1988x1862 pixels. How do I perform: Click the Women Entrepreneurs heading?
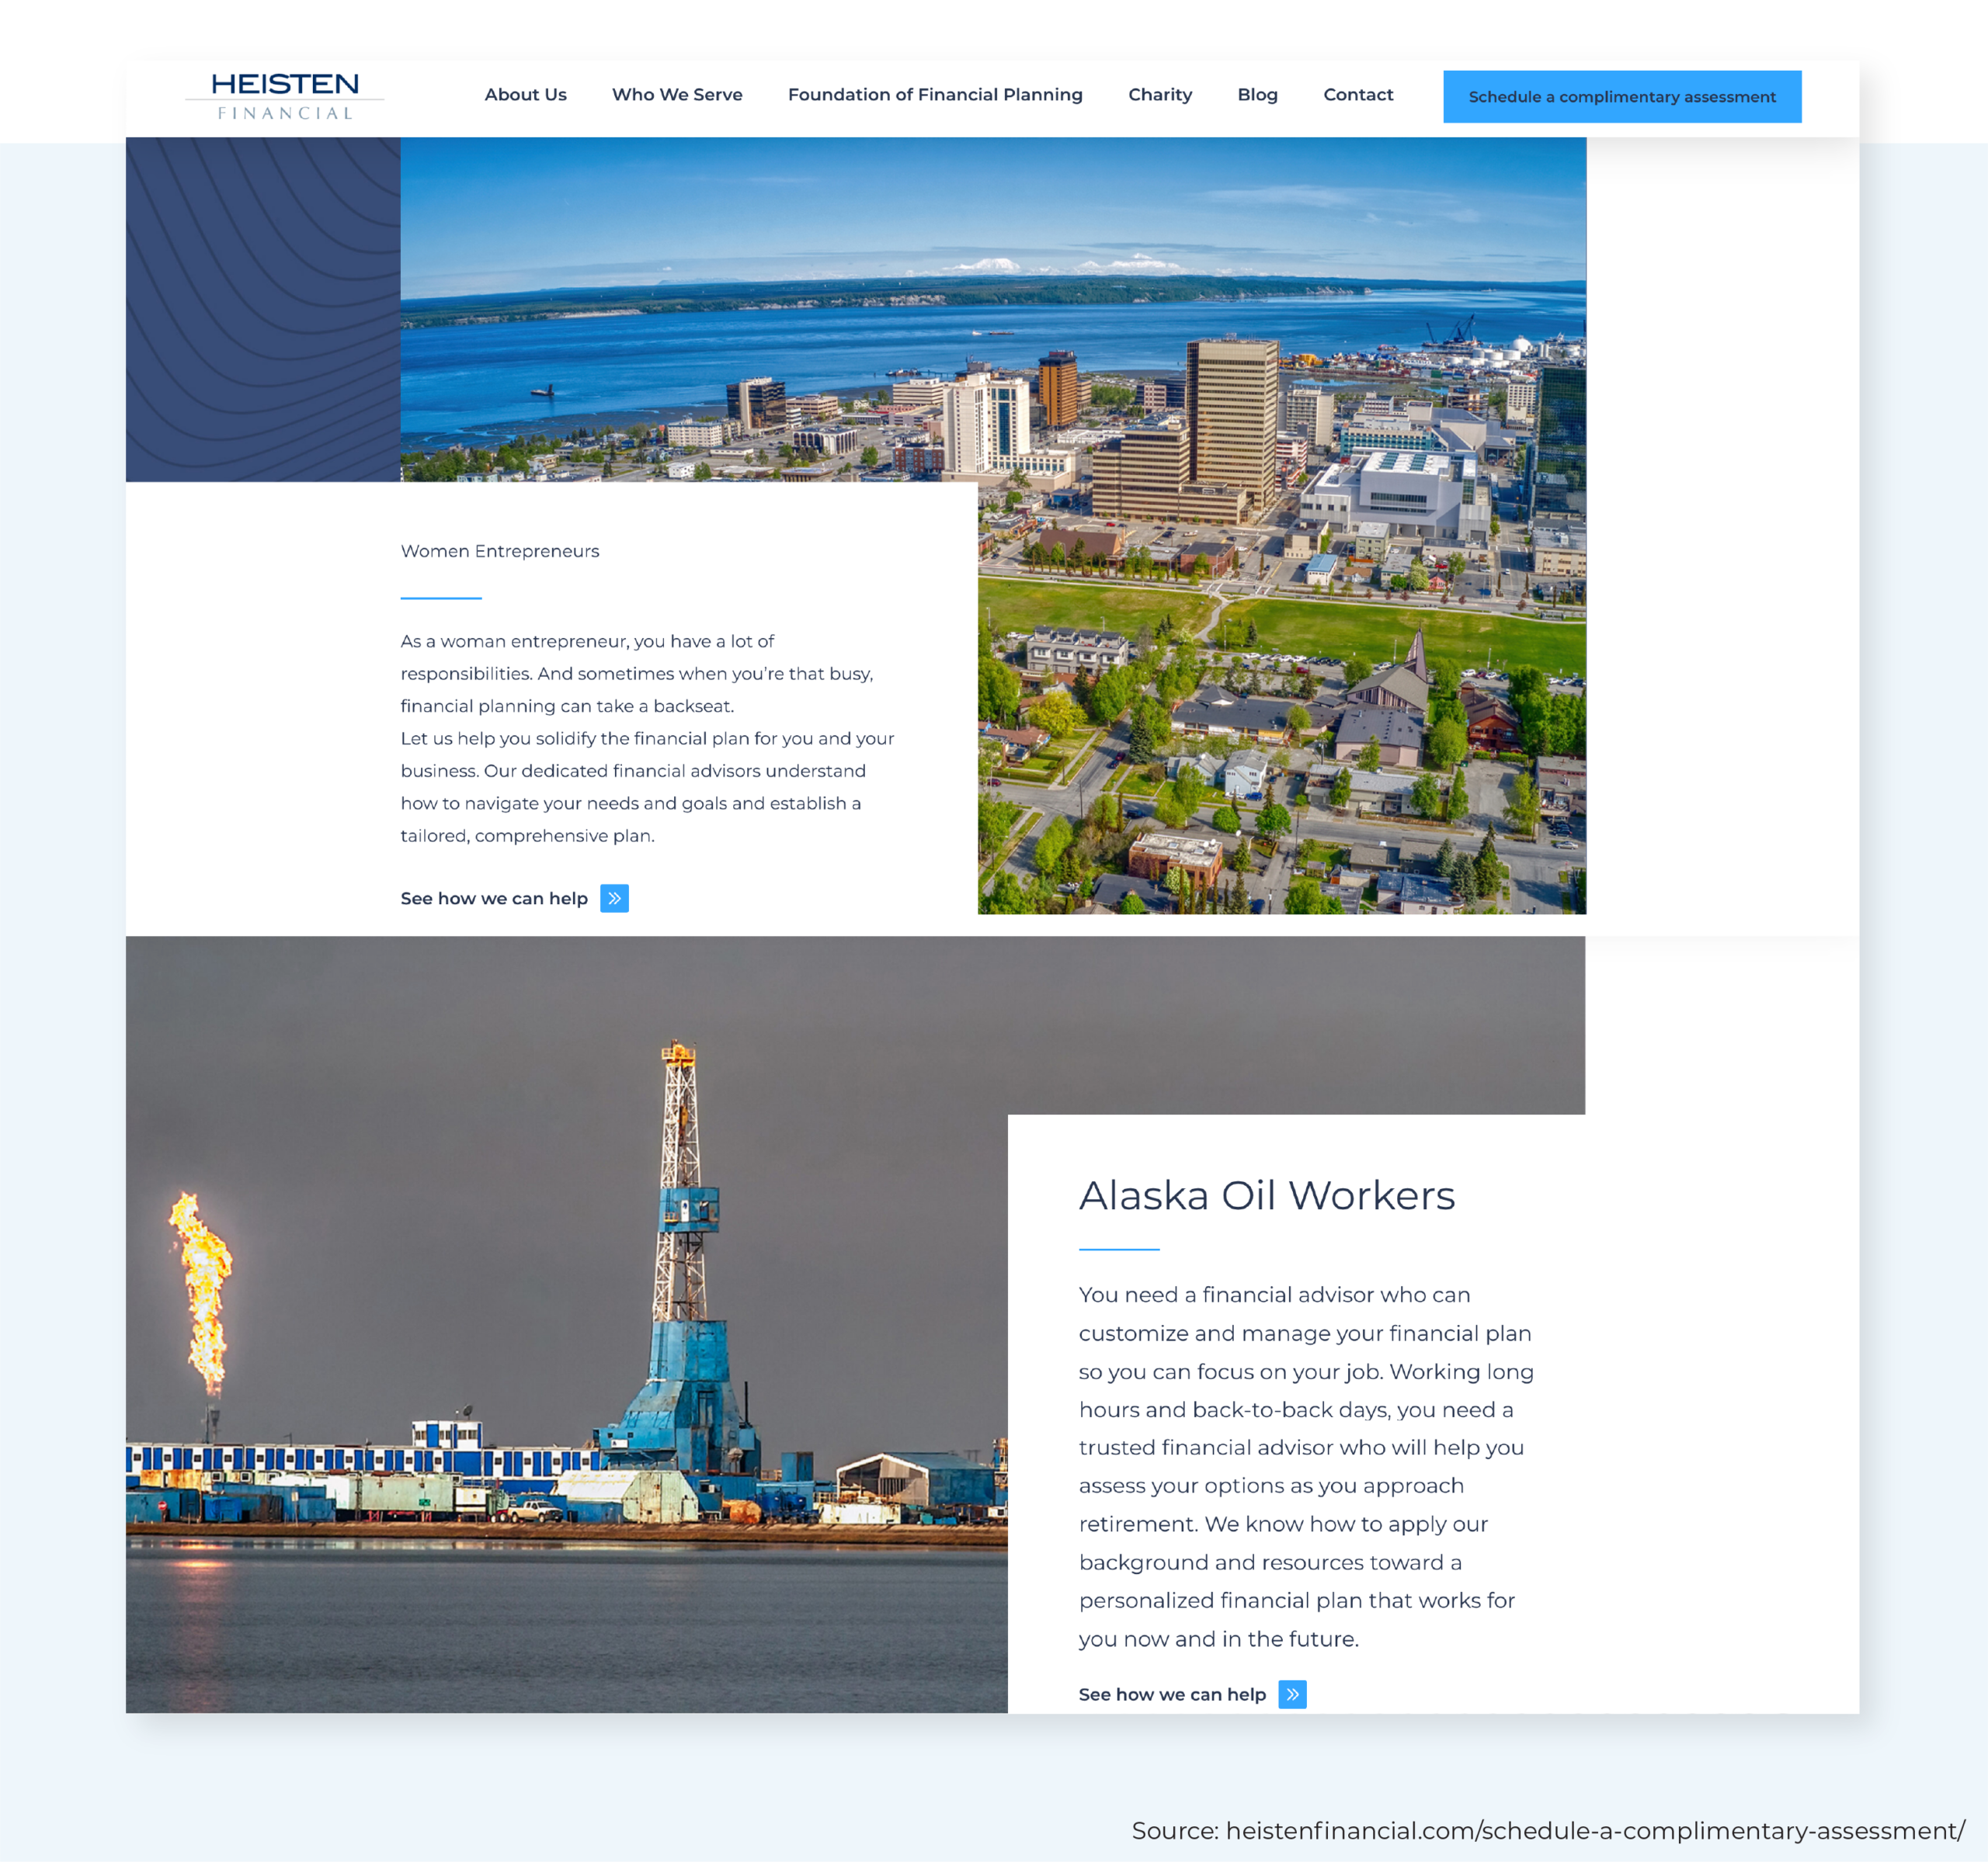tap(500, 552)
